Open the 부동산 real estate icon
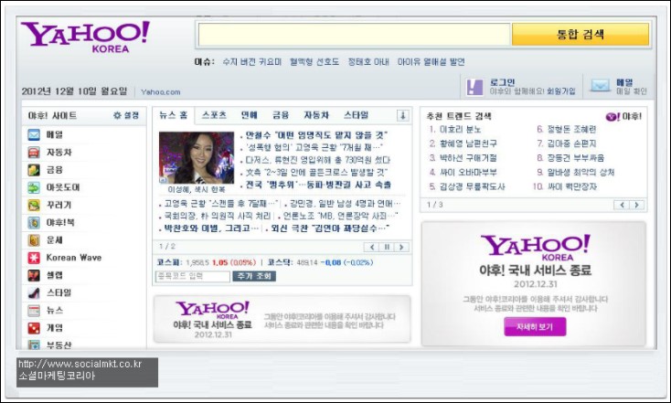The width and height of the screenshot is (671, 403). [x=34, y=345]
